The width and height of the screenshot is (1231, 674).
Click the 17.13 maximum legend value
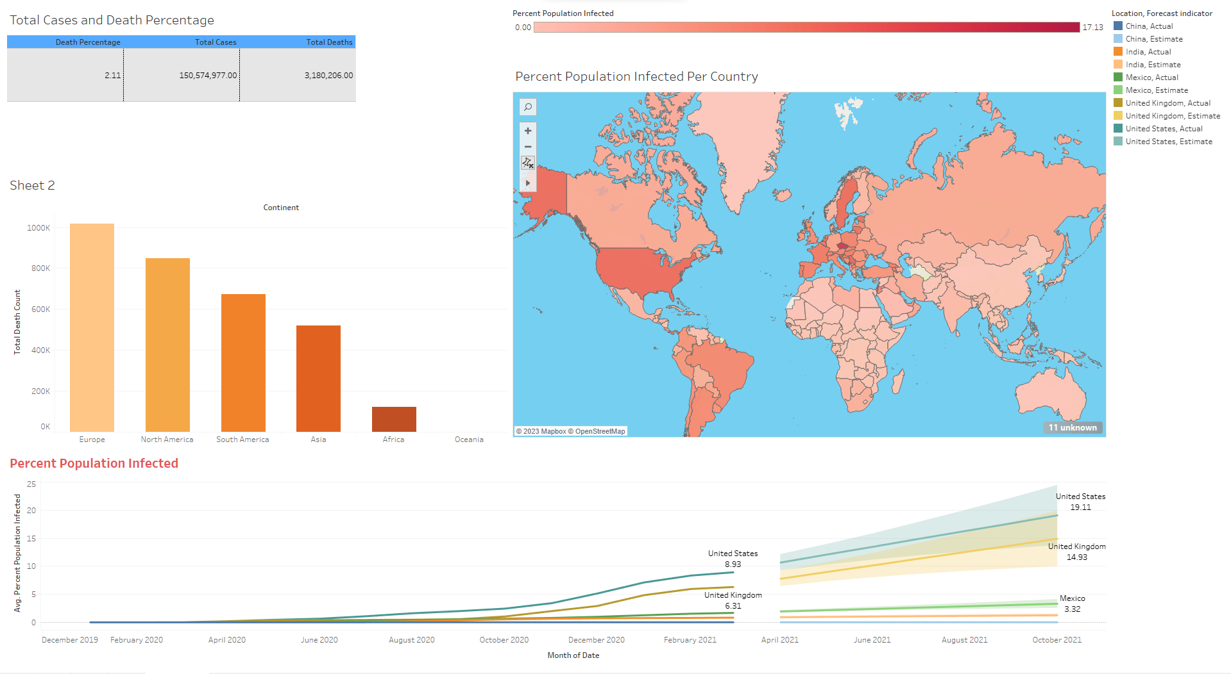(x=1092, y=28)
